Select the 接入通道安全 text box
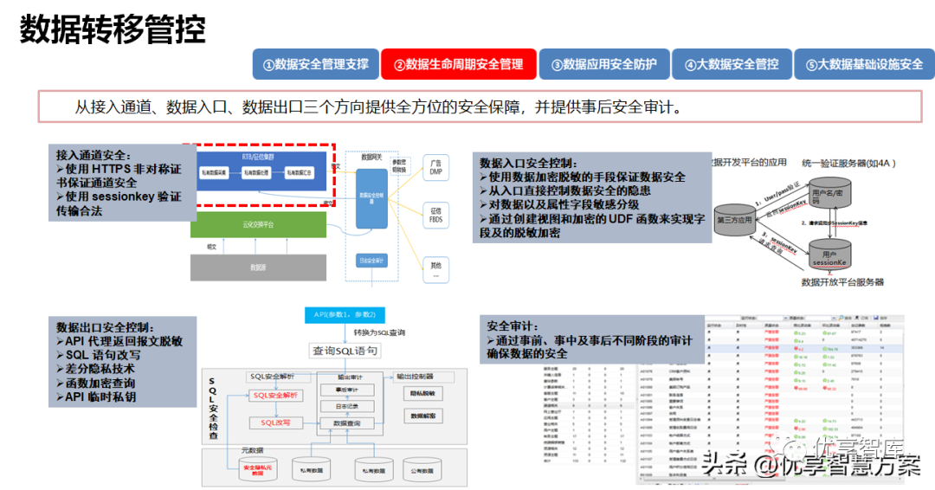This screenshot has width=935, height=490. [122, 183]
